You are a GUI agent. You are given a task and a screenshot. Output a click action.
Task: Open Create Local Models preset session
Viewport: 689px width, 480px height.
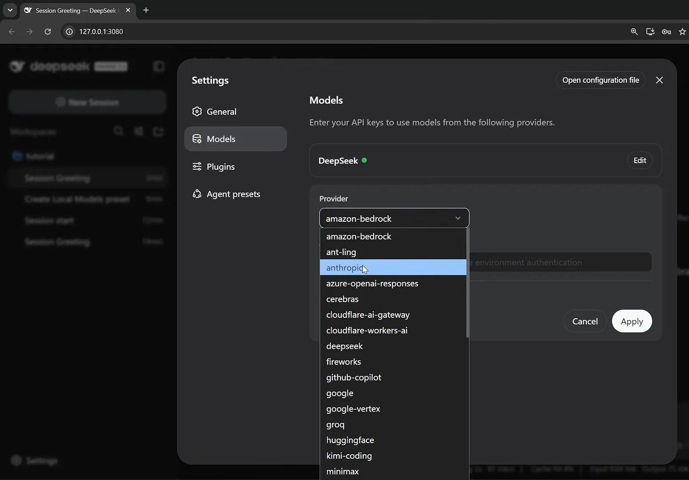point(88,199)
